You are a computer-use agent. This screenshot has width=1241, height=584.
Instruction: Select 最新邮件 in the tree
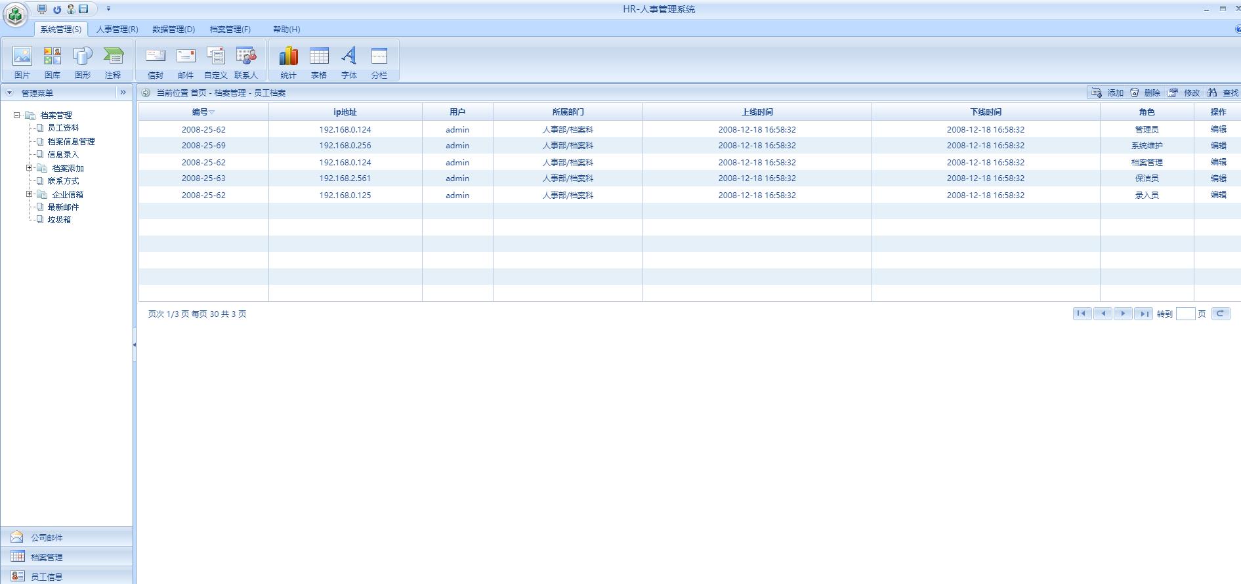pos(63,207)
